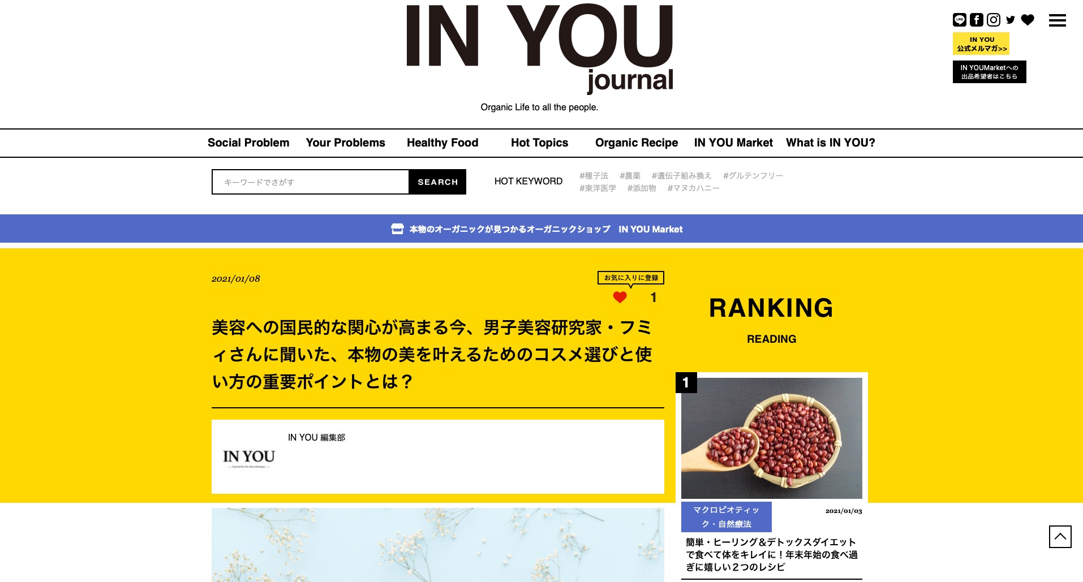Click the IN YOU 編集部 author name
The height and width of the screenshot is (582, 1083).
click(x=316, y=437)
